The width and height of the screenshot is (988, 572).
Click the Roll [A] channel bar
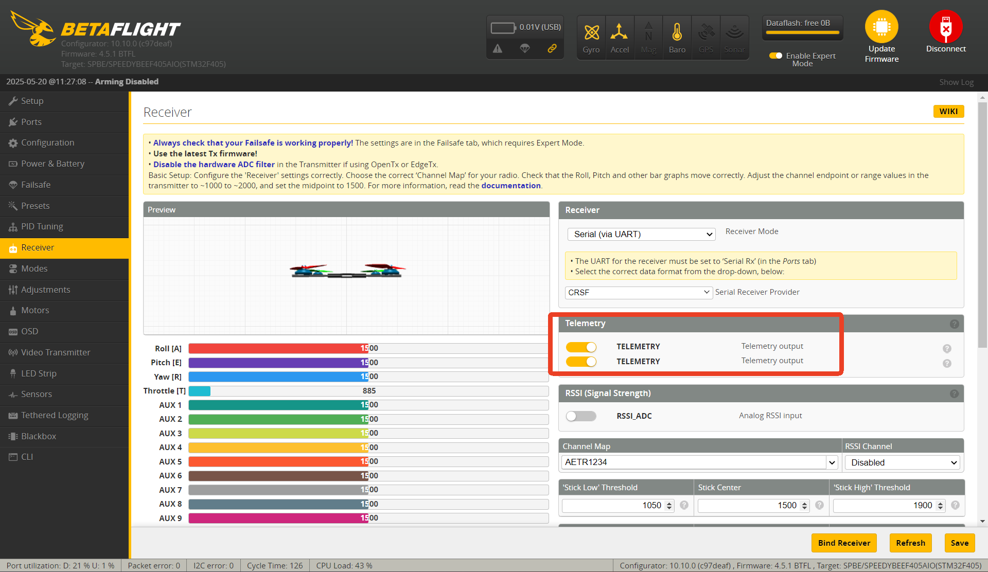click(368, 348)
